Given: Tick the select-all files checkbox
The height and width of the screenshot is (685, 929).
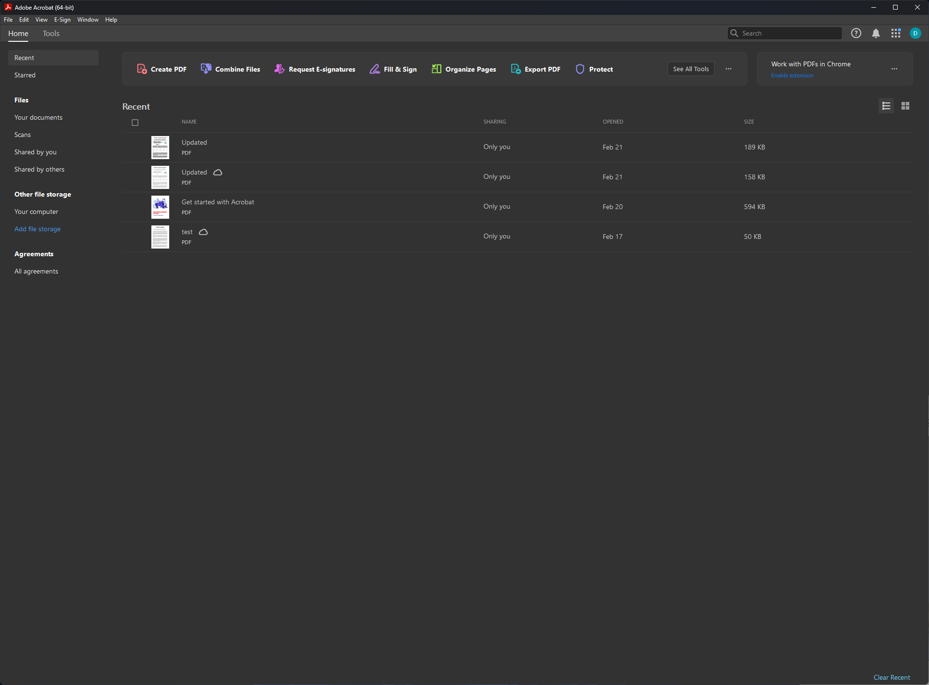Looking at the screenshot, I should click(135, 123).
